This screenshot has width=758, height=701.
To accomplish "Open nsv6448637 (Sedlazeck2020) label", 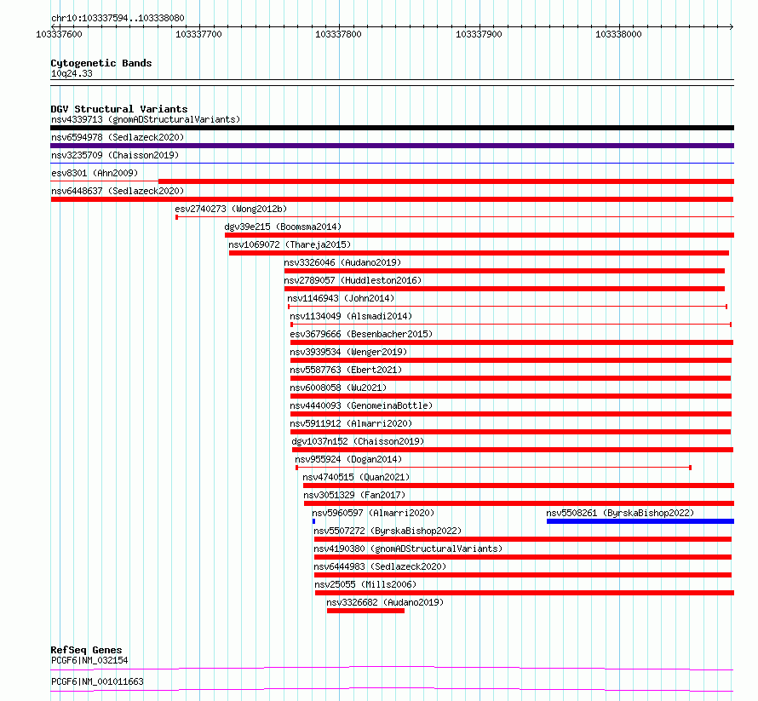I will [x=118, y=191].
